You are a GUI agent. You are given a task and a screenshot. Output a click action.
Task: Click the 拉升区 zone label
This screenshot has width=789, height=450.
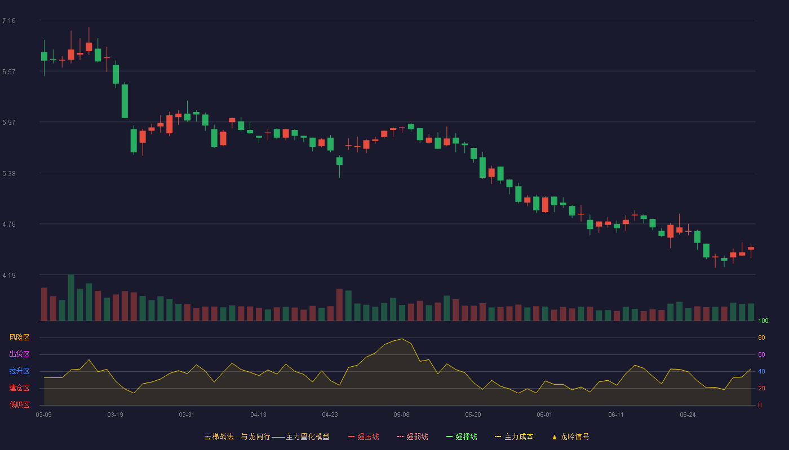point(19,371)
